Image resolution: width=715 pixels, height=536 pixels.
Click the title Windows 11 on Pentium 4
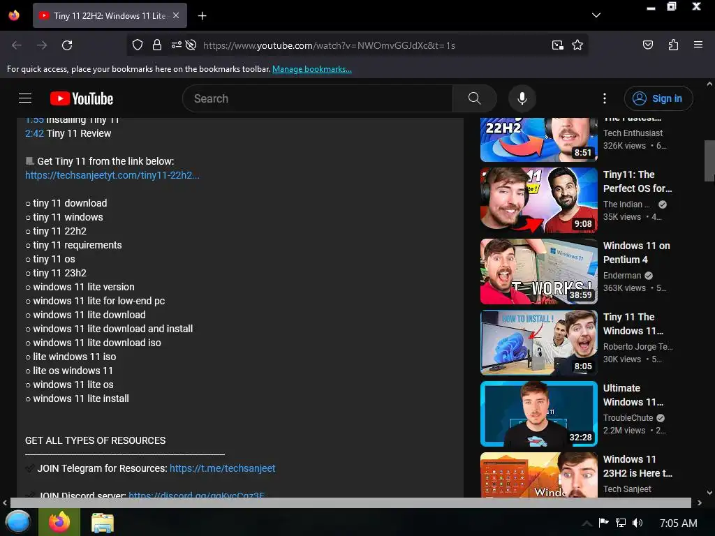click(x=637, y=253)
